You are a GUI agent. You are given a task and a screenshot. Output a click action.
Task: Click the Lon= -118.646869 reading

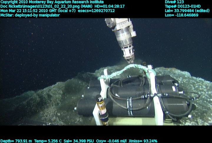(x=181, y=15)
